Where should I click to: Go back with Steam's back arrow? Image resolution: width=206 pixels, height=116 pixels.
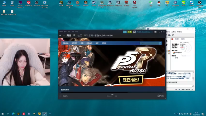pos(60,36)
